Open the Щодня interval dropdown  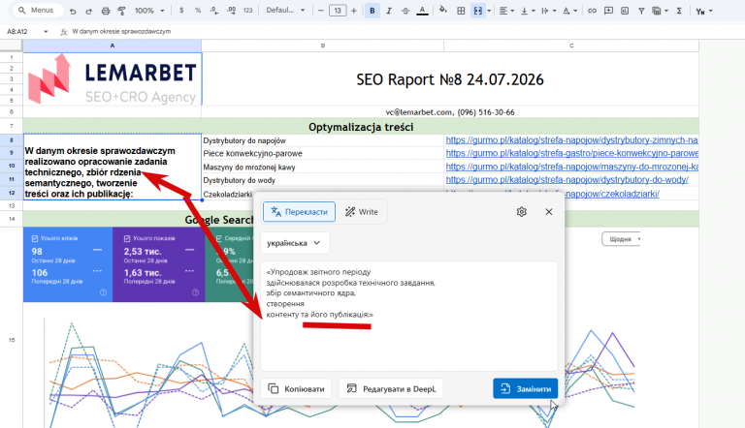point(622,238)
